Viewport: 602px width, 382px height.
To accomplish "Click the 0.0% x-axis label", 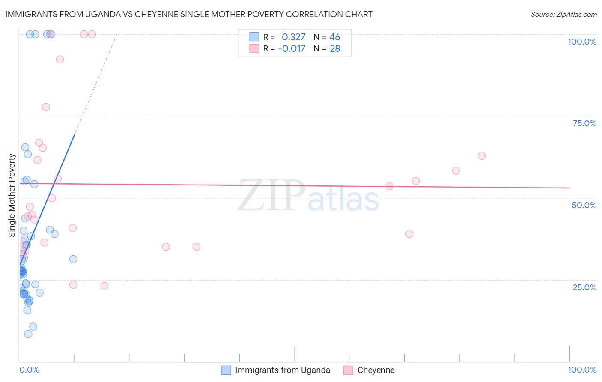I will pyautogui.click(x=29, y=370).
